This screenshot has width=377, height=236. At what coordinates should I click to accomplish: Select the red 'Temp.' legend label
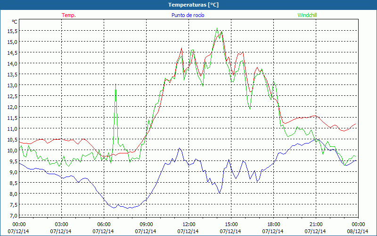pos(69,15)
